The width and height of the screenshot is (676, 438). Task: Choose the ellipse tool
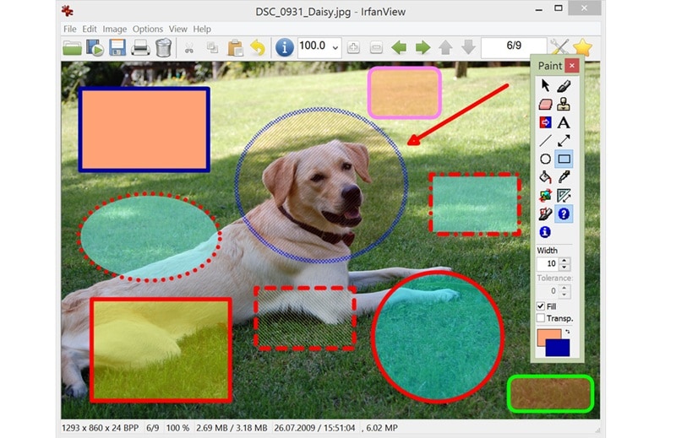coord(545,159)
